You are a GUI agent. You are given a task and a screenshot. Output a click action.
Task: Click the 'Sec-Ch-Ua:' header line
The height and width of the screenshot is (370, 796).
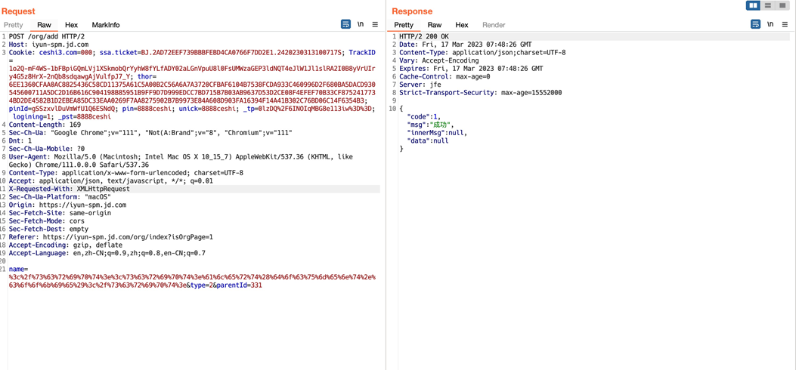pyautogui.click(x=150, y=133)
